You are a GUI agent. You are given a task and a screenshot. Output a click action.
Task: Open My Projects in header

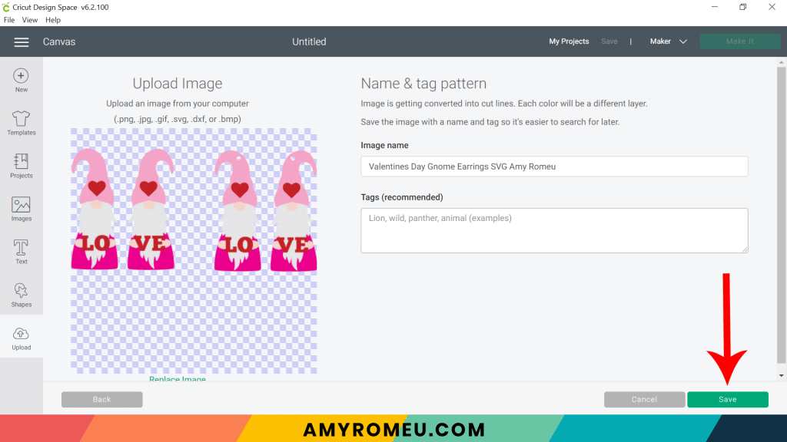(x=569, y=41)
